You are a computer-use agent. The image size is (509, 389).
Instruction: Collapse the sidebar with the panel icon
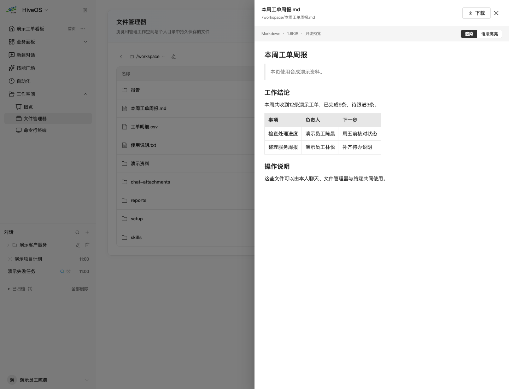coord(85,10)
